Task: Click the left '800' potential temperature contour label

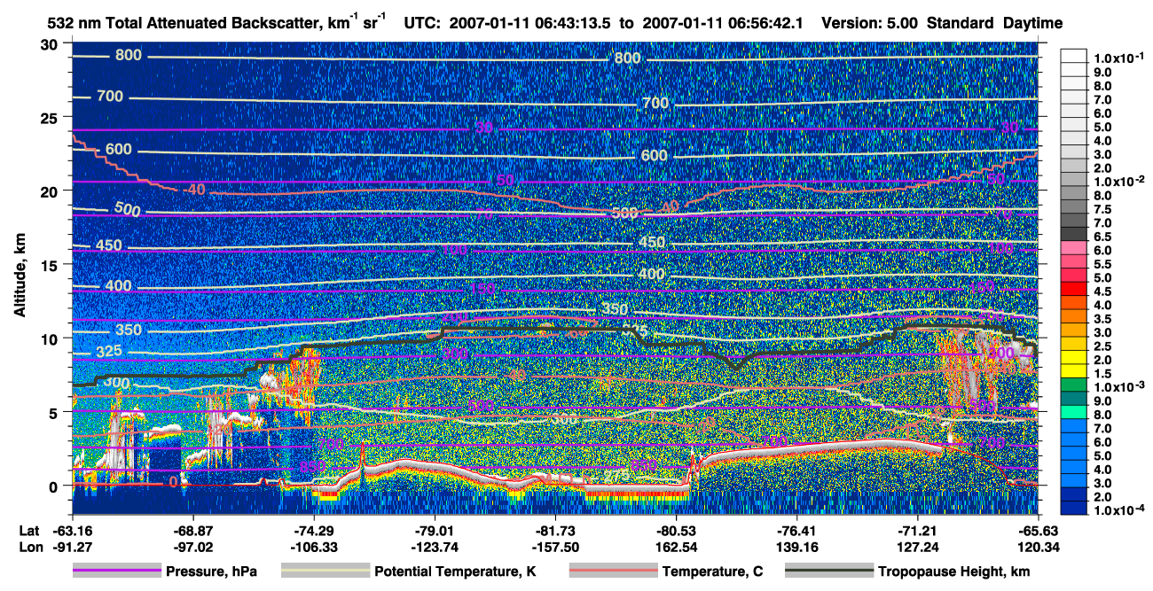Action: pyautogui.click(x=128, y=56)
